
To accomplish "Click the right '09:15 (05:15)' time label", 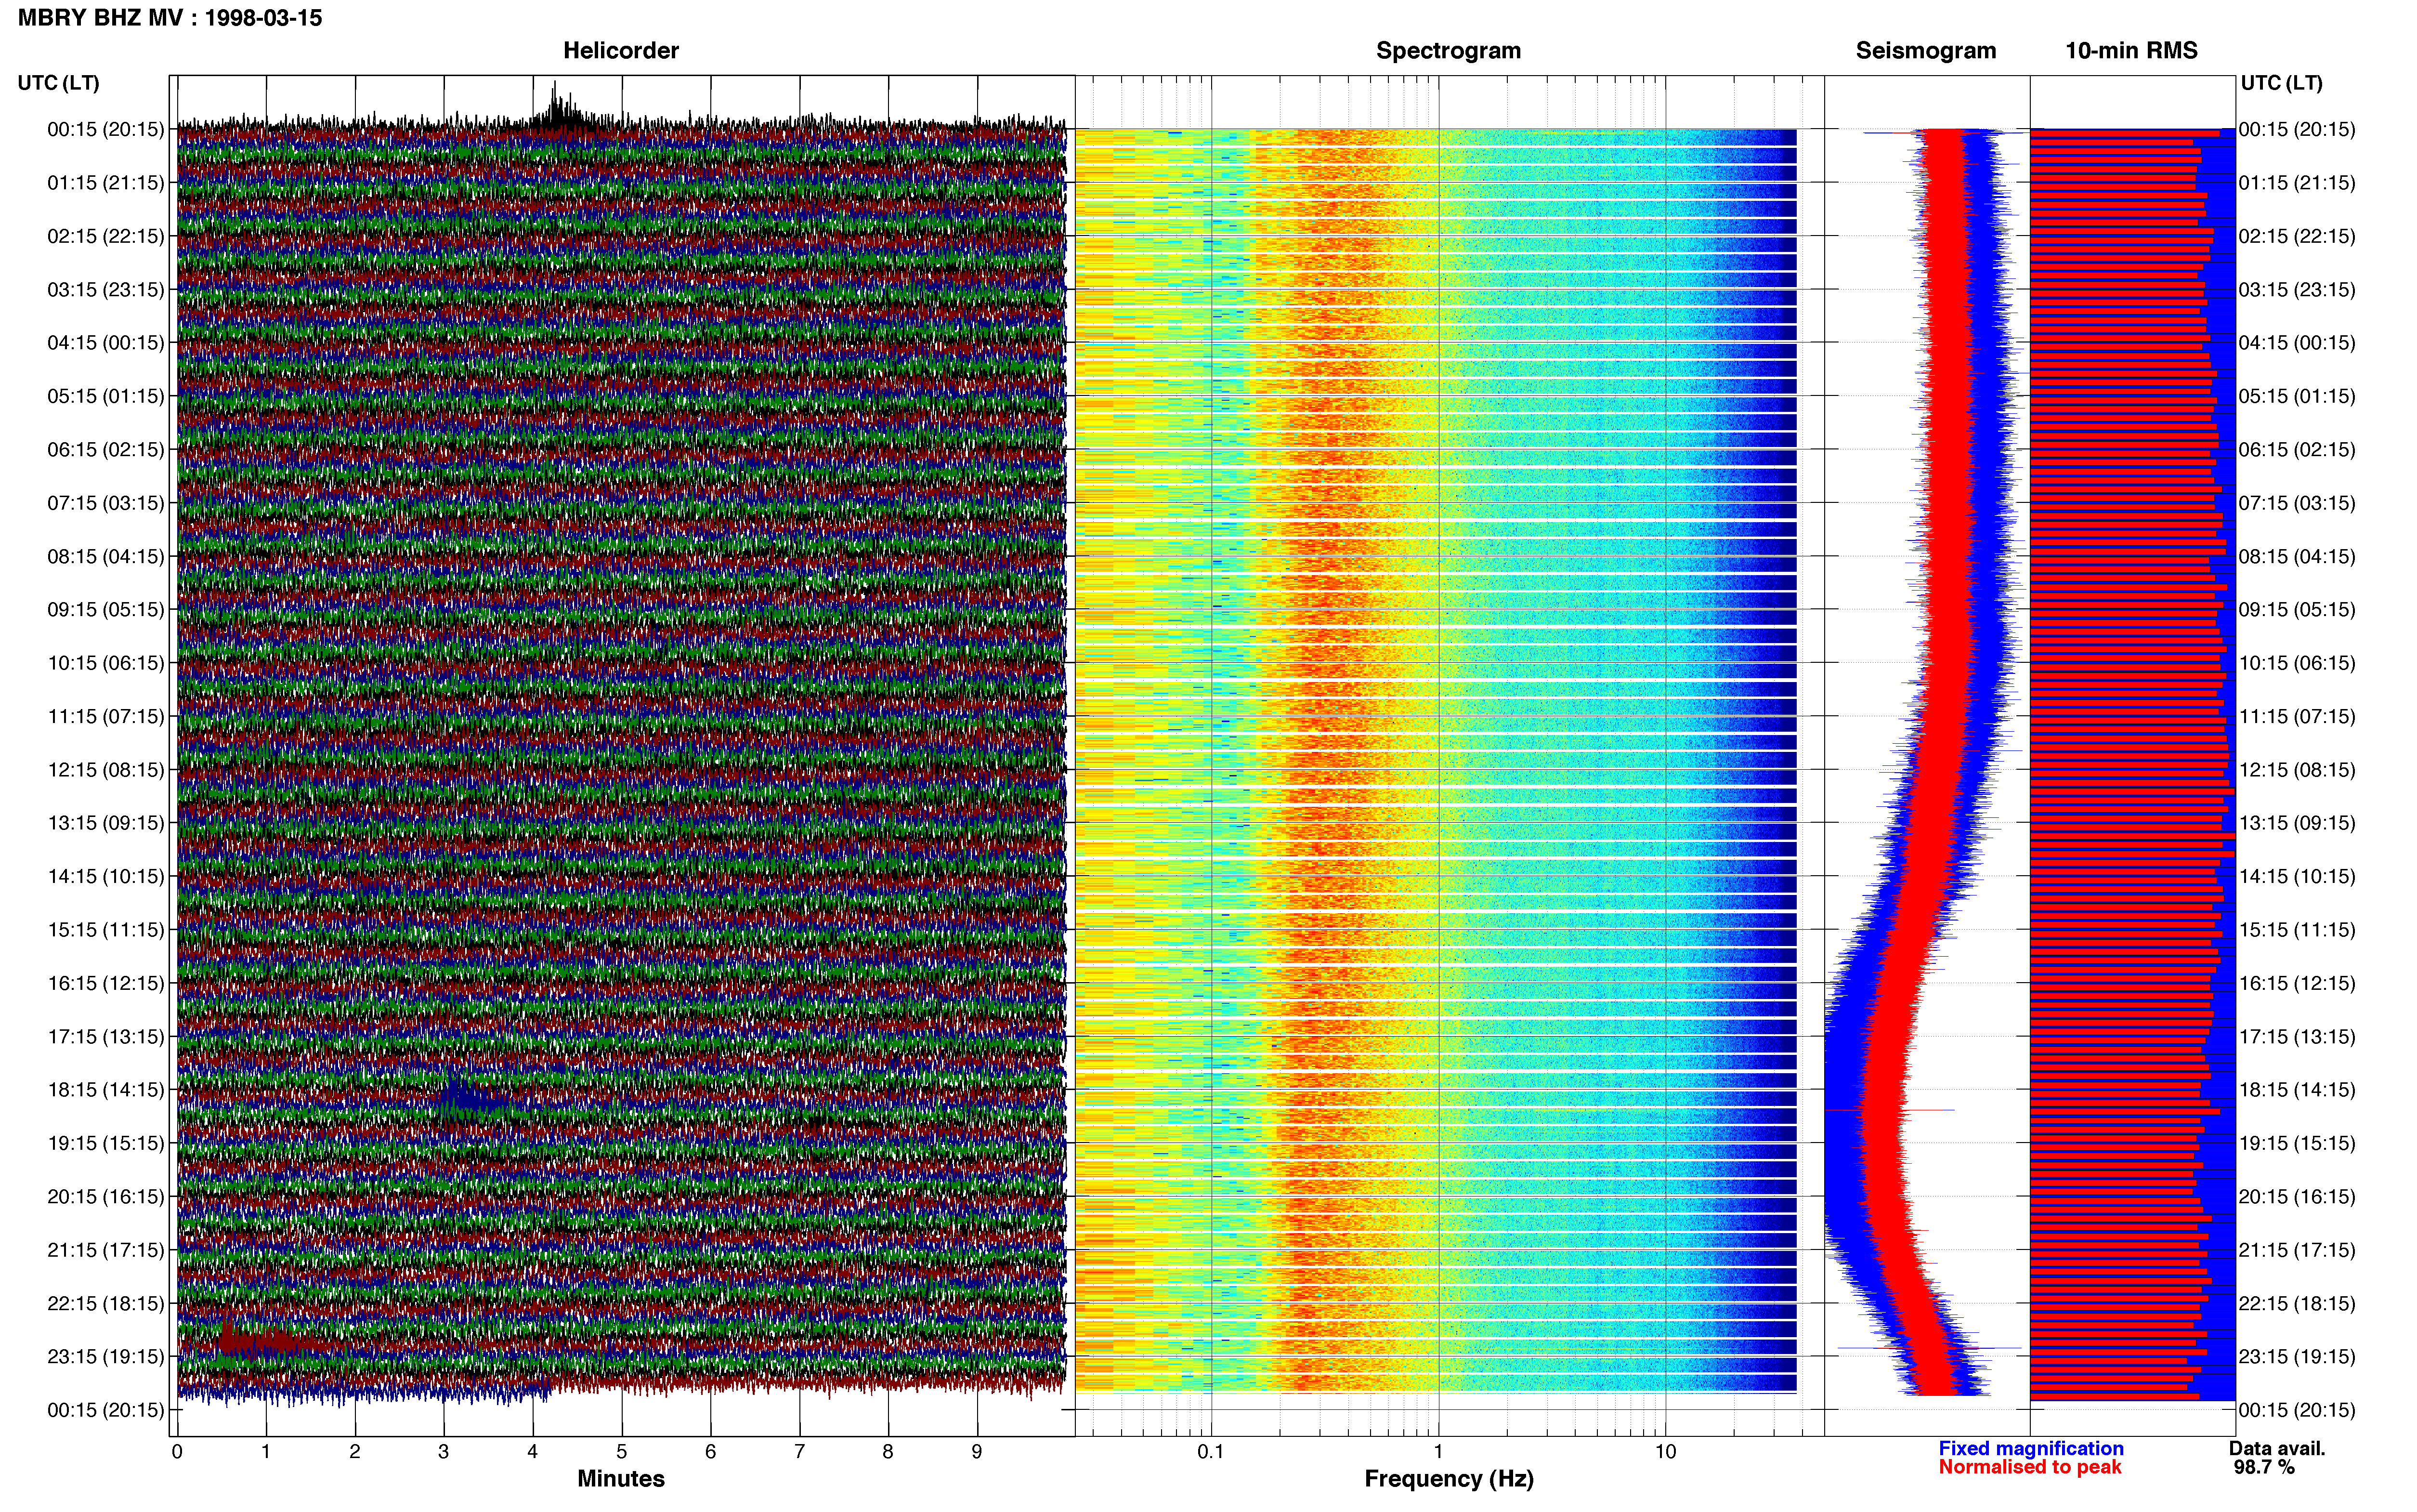I will [x=2296, y=610].
